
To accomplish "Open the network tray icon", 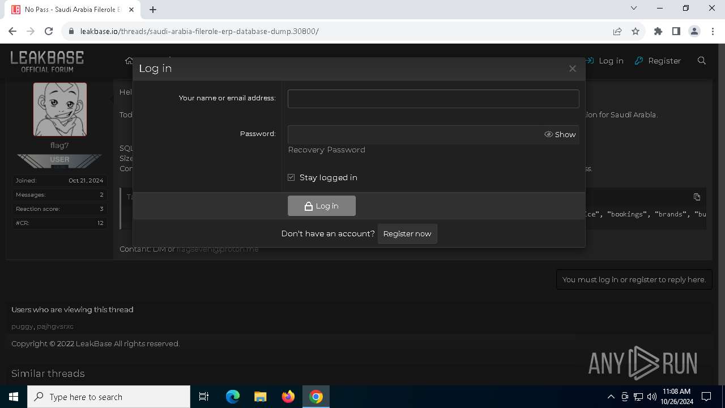I will [638, 397].
